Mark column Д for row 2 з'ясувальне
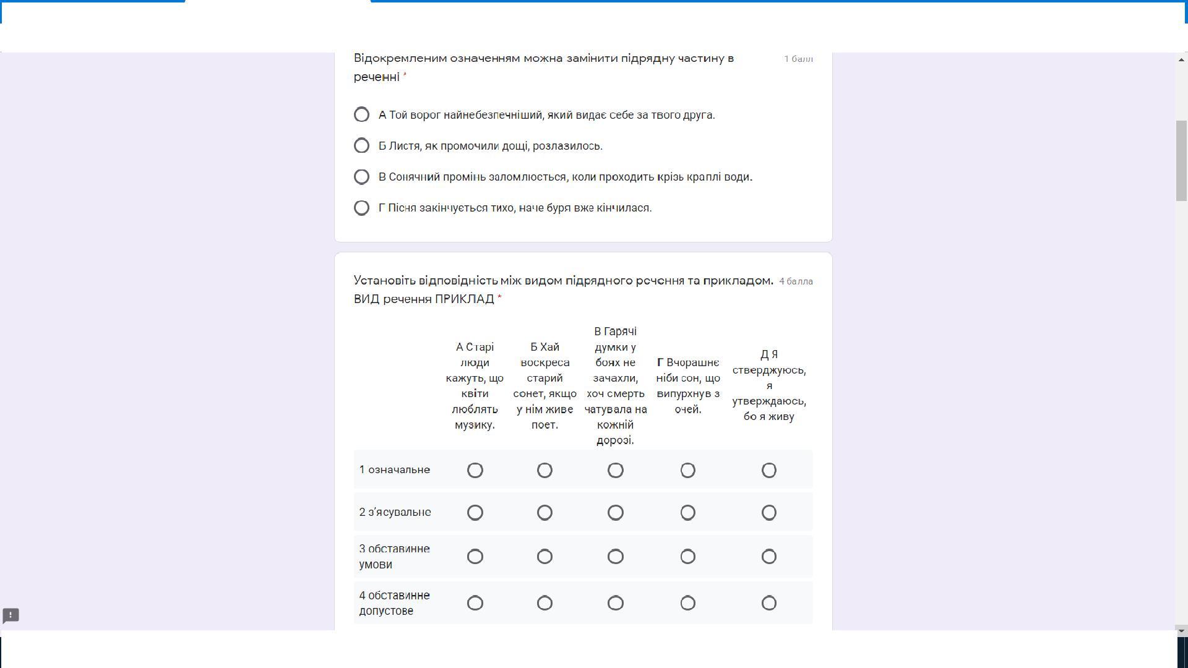The height and width of the screenshot is (668, 1188). click(x=768, y=513)
